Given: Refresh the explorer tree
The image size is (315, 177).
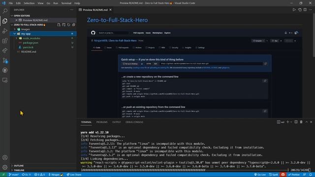Looking at the screenshot, I should pyautogui.click(x=69, y=25).
